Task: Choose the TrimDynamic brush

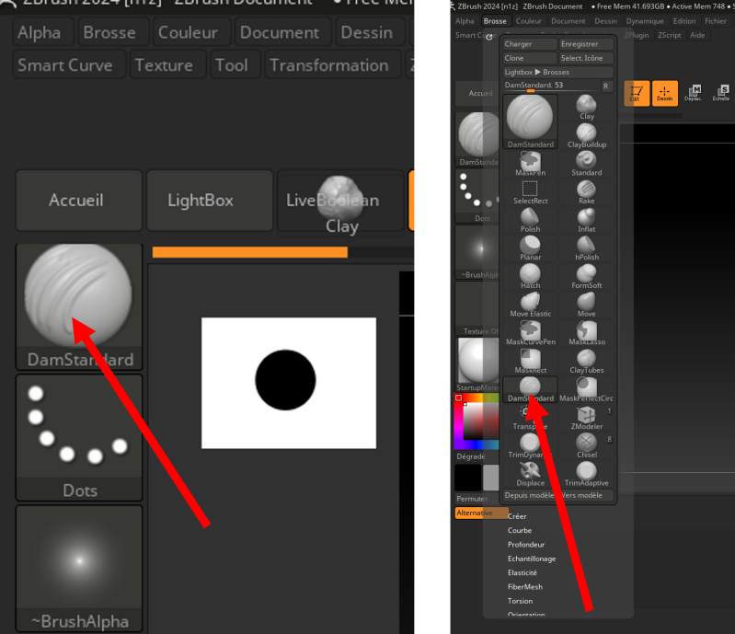Action: (x=530, y=445)
